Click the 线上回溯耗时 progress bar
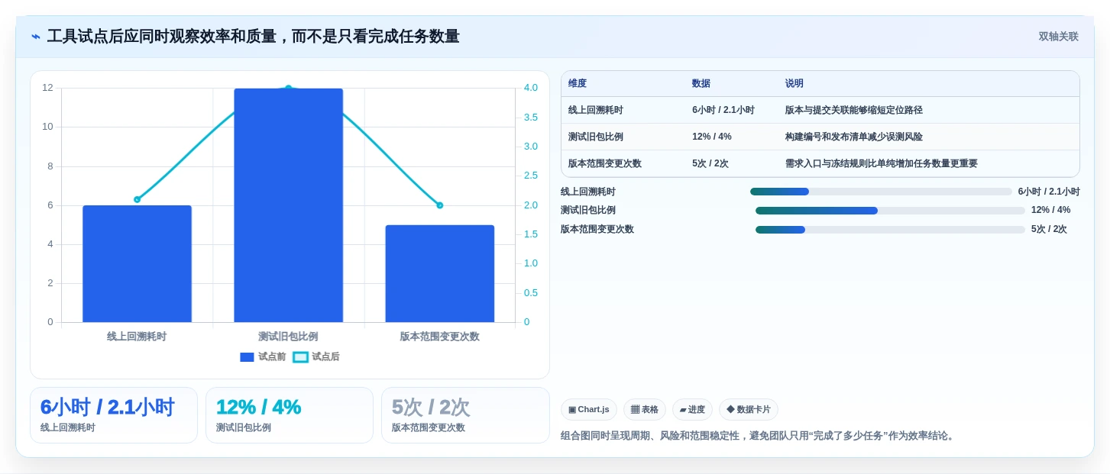The image size is (1110, 474). (x=881, y=192)
